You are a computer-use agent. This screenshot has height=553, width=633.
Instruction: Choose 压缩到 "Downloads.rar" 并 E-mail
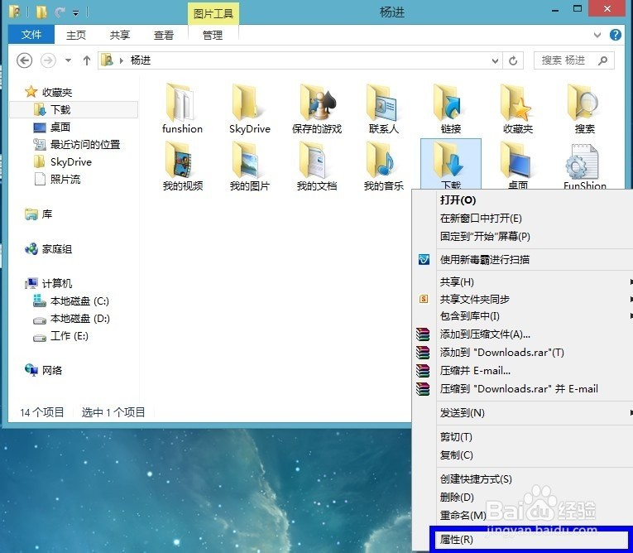pyautogui.click(x=519, y=388)
